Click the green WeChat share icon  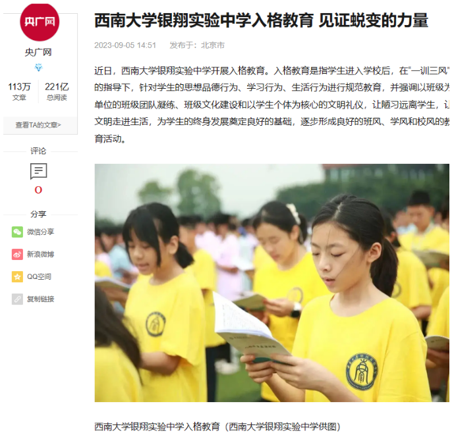pyautogui.click(x=17, y=232)
